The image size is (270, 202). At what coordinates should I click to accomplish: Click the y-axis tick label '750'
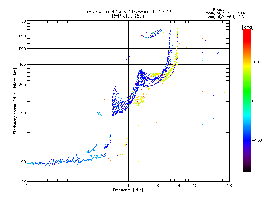22,21
